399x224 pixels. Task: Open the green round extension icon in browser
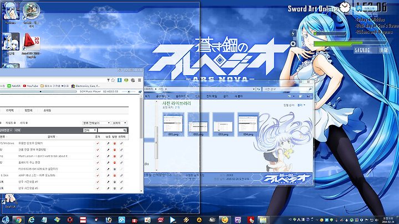pos(126,80)
